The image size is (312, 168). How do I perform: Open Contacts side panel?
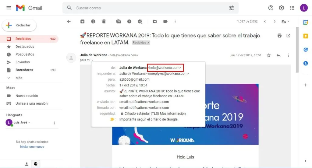point(306,63)
